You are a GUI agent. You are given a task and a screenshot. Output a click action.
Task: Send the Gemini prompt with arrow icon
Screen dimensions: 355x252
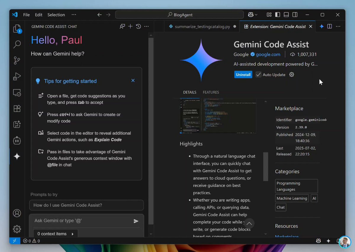tap(136, 221)
